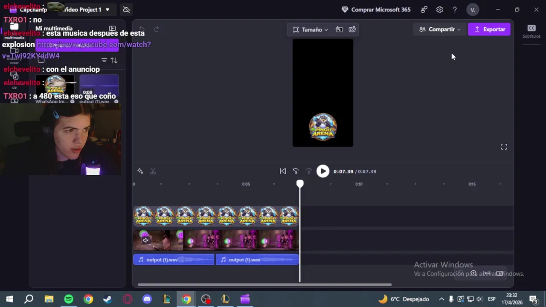This screenshot has height=307, width=546.
Task: Unmute the video clip audio icon
Action: point(145,240)
